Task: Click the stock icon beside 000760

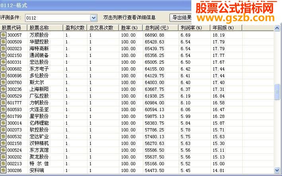Action: tap(3, 82)
